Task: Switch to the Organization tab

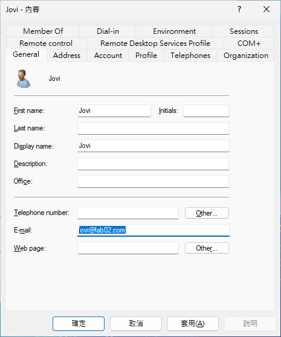Action: tap(245, 56)
